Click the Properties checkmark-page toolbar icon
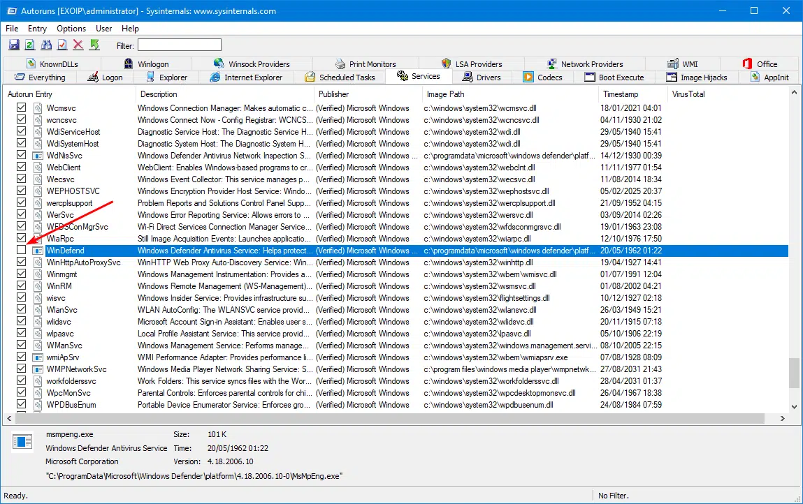This screenshot has width=803, height=504. click(62, 45)
